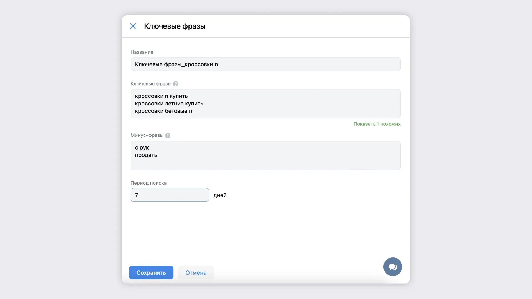Cancel with the Отмена button
This screenshot has height=299, width=532.
pos(196,273)
